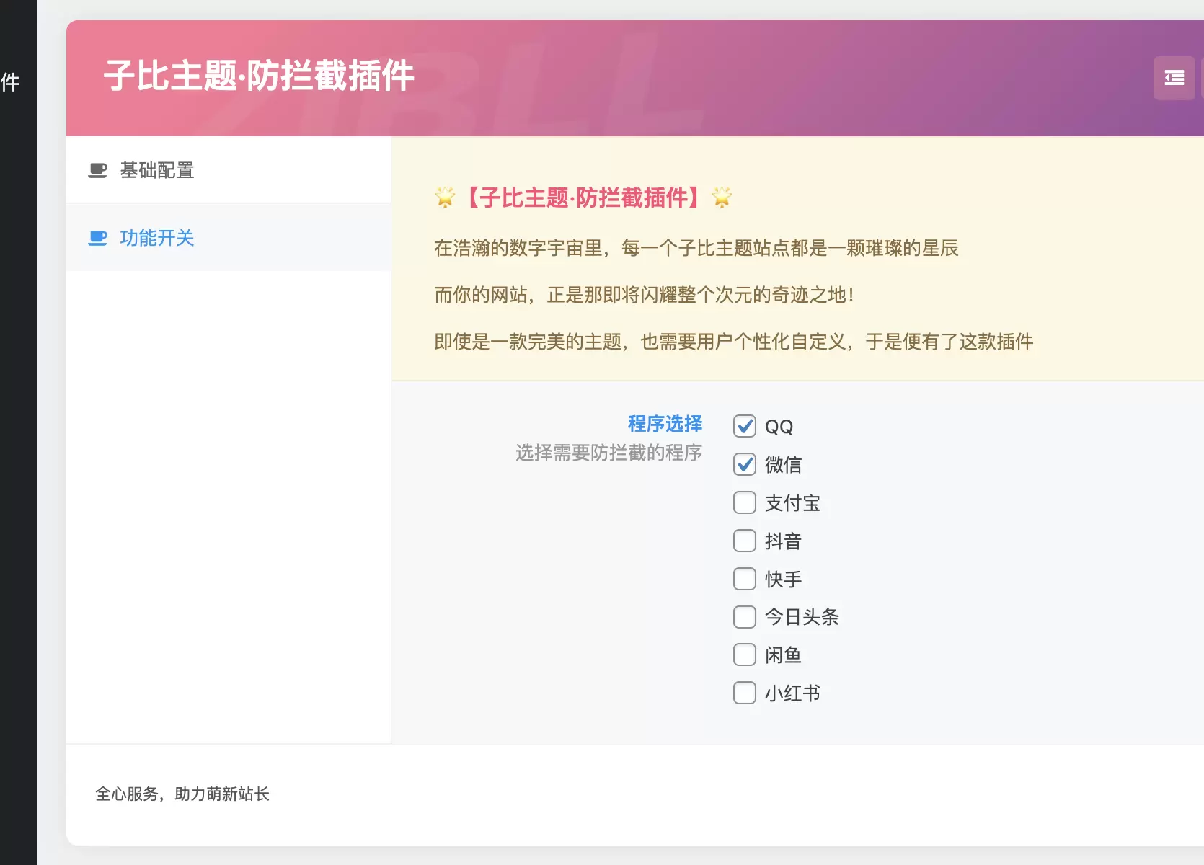Enable the 支付宝 checkbox
The height and width of the screenshot is (865, 1204).
(745, 502)
